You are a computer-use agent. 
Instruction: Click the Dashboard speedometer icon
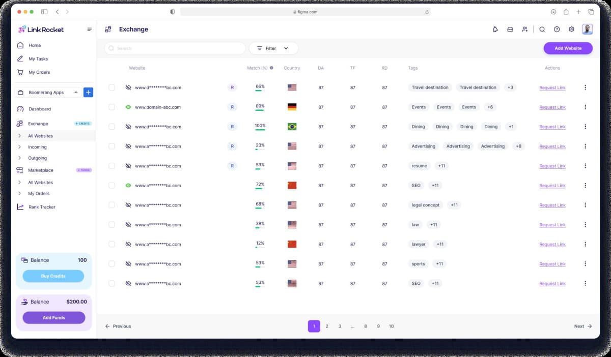[19, 109]
